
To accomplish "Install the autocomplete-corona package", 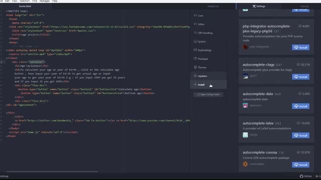I will click(x=300, y=164).
